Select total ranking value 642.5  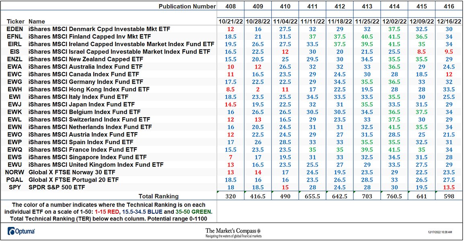[x=340, y=196]
